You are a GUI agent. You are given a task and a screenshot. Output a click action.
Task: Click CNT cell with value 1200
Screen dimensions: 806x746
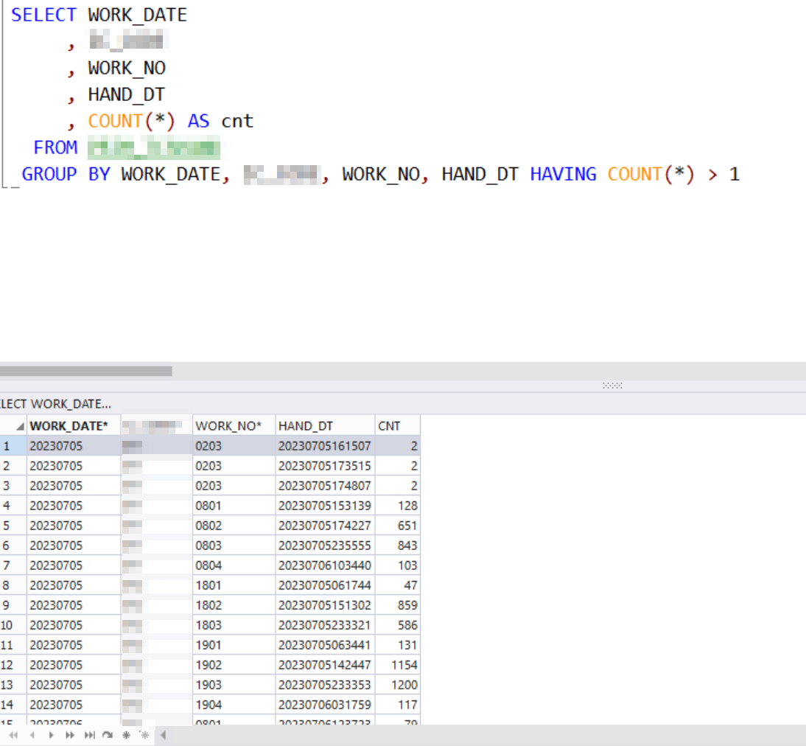(x=398, y=685)
